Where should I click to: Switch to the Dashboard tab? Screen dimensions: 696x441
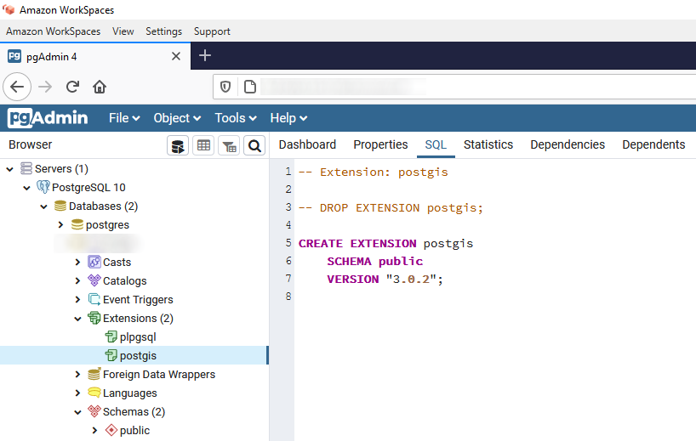pos(307,144)
